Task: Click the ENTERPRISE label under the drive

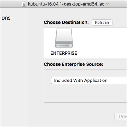Action: (x=64, y=53)
